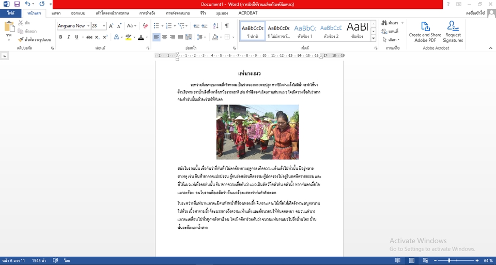Viewport: 496px width, 265px height.
Task: Collapse the ribbon chevron
Action: (x=491, y=48)
